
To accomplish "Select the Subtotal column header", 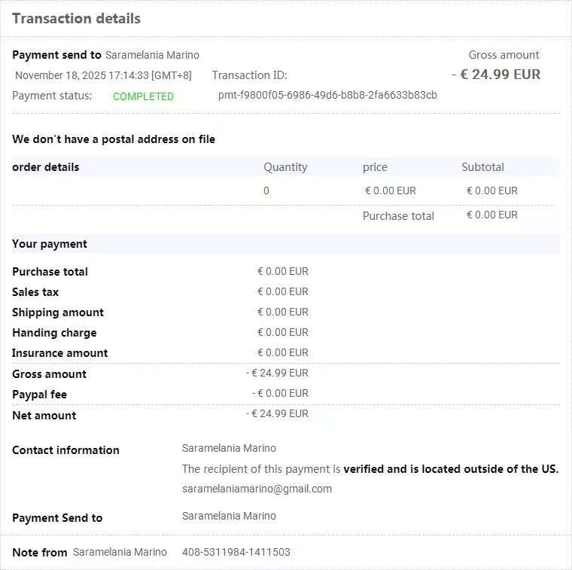I will pyautogui.click(x=482, y=167).
